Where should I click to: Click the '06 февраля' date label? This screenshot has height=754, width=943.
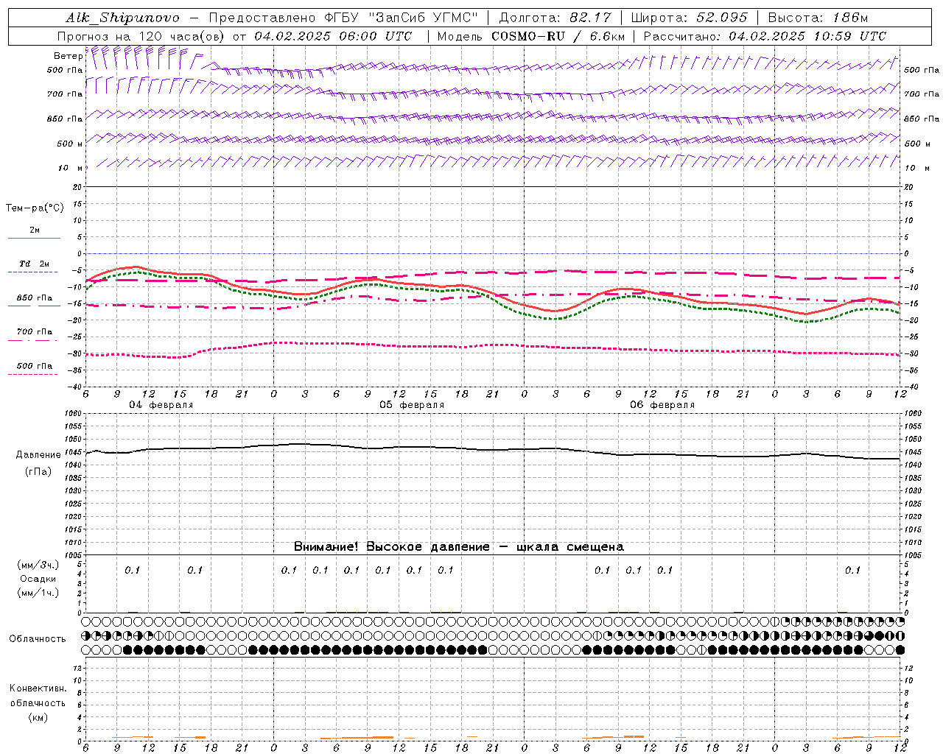[662, 405]
